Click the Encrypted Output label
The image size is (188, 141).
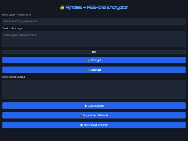[14, 77]
